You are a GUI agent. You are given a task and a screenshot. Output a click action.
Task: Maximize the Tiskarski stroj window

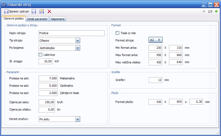(x=210, y=4)
